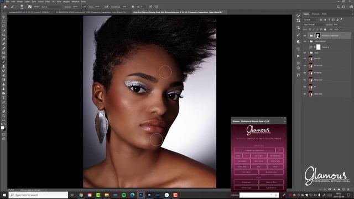The image size is (354, 199).
Task: Open Photoshop from the taskbar
Action: point(141,195)
